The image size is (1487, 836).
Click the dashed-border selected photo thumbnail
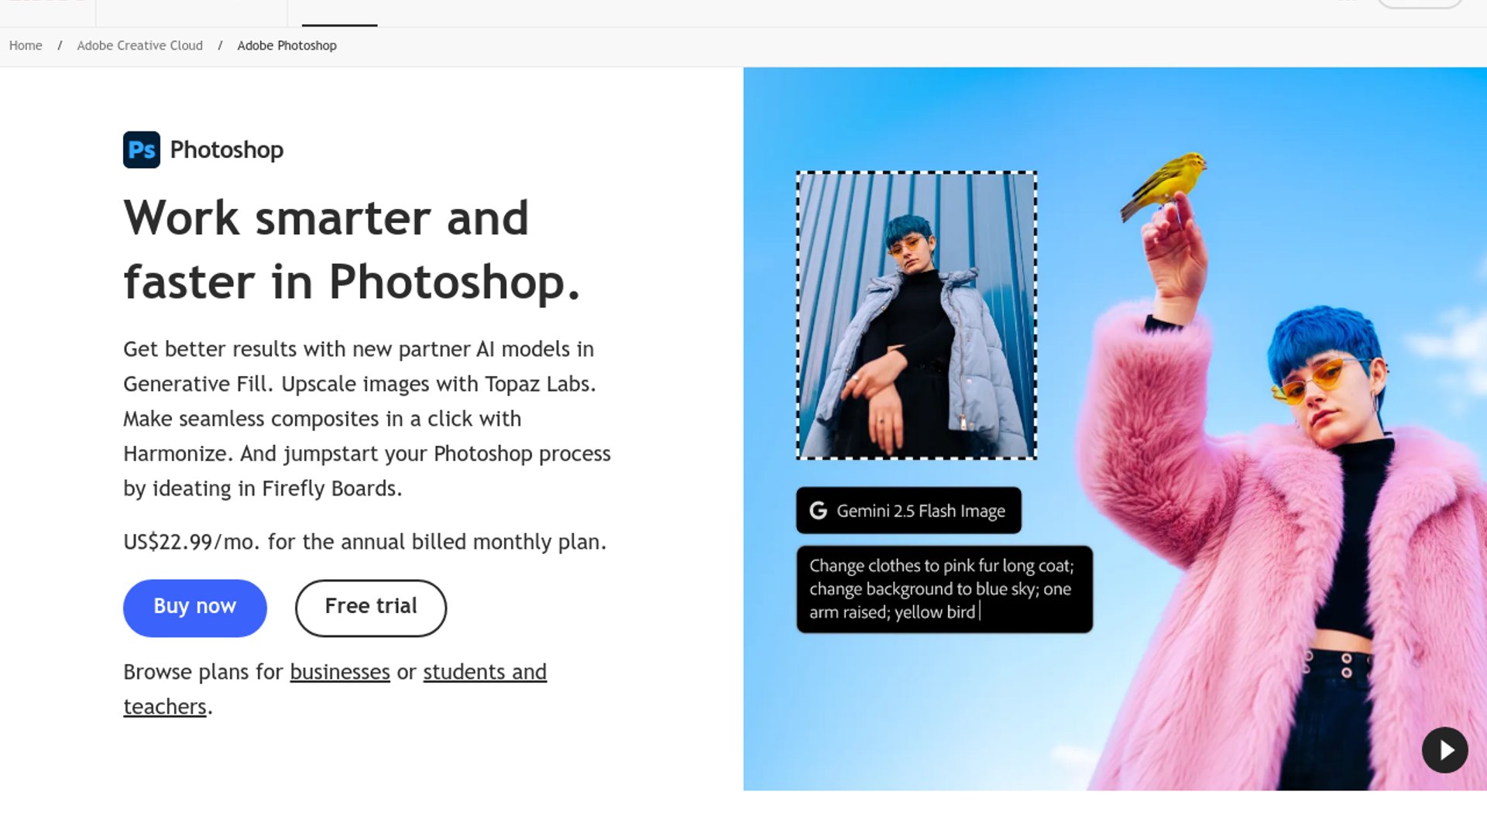point(916,315)
